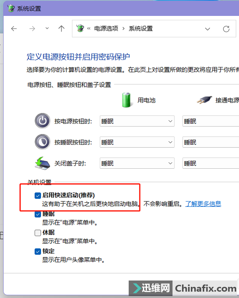Expand the address bar history dropdown
Viewport: 239px width, 298px height.
point(208,29)
